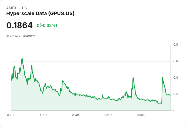Click the AMEX exchange label
This screenshot has height=128, width=185.
point(11,8)
